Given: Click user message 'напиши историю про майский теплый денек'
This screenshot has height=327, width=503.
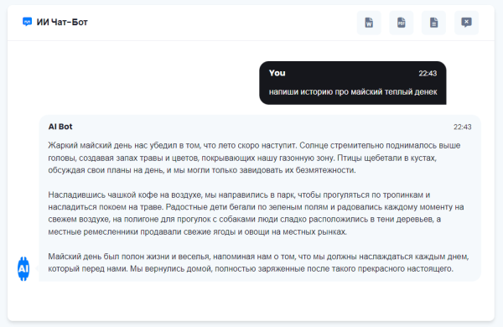Looking at the screenshot, I should click(353, 92).
